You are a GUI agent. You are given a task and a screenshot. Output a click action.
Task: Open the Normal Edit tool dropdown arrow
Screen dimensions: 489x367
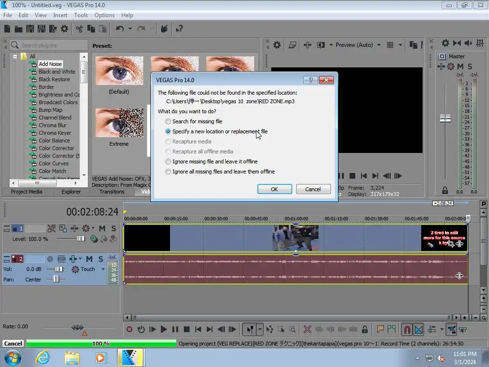click(260, 329)
